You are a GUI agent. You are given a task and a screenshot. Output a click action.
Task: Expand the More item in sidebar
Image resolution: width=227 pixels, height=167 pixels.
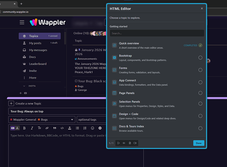pos(33,78)
